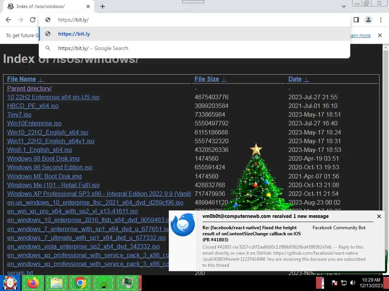Image resolution: width=389 pixels, height=291 pixels.
Task: Click the Thunderbird logo in the notification
Action: point(183,225)
